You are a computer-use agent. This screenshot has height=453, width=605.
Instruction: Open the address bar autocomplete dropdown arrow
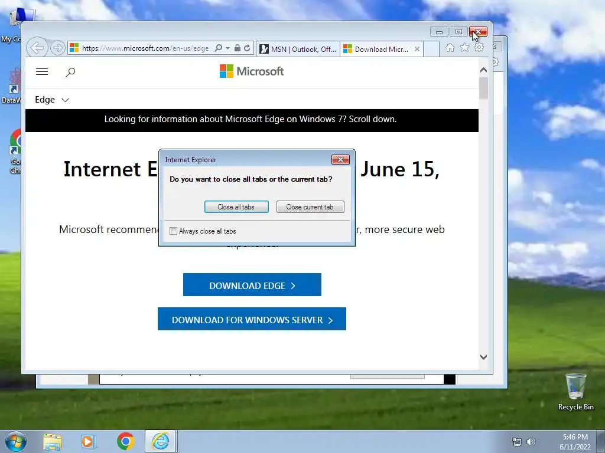[227, 48]
